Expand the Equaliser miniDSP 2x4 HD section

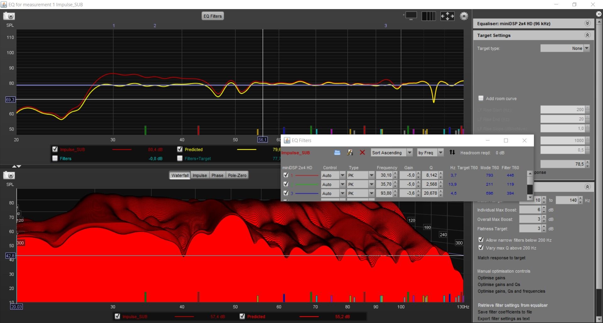pyautogui.click(x=588, y=23)
